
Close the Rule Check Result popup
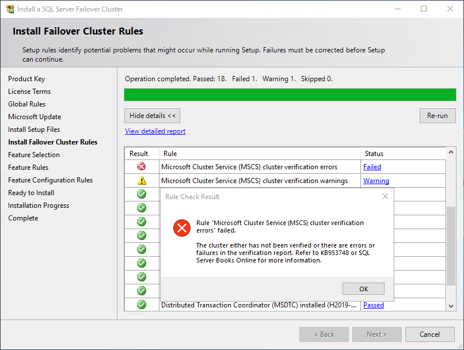pyautogui.click(x=385, y=196)
